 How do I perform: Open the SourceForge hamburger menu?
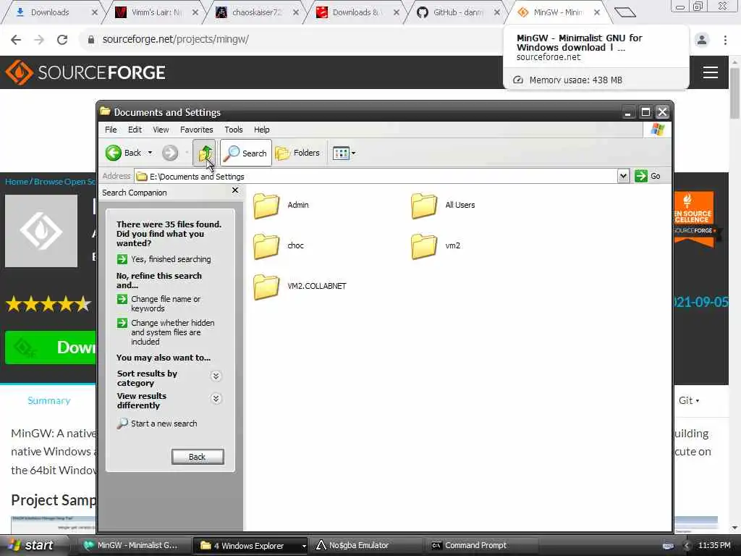[x=711, y=72]
